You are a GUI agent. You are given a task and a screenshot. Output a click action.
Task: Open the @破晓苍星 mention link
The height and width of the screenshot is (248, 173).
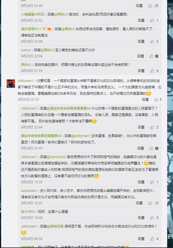tap(55, 226)
